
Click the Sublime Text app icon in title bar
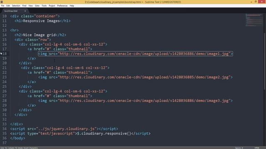point(2,2)
